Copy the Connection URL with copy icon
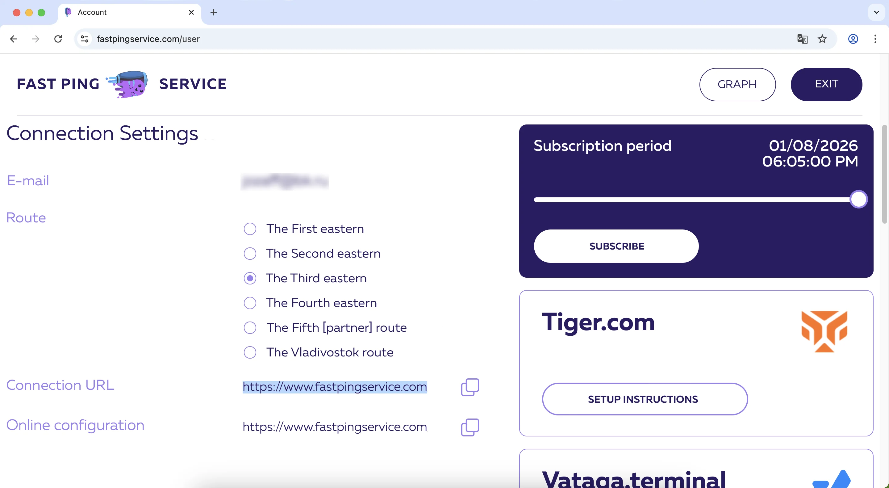889x488 pixels. coord(470,387)
